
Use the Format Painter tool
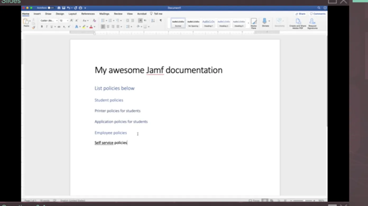pyautogui.click(x=33, y=27)
